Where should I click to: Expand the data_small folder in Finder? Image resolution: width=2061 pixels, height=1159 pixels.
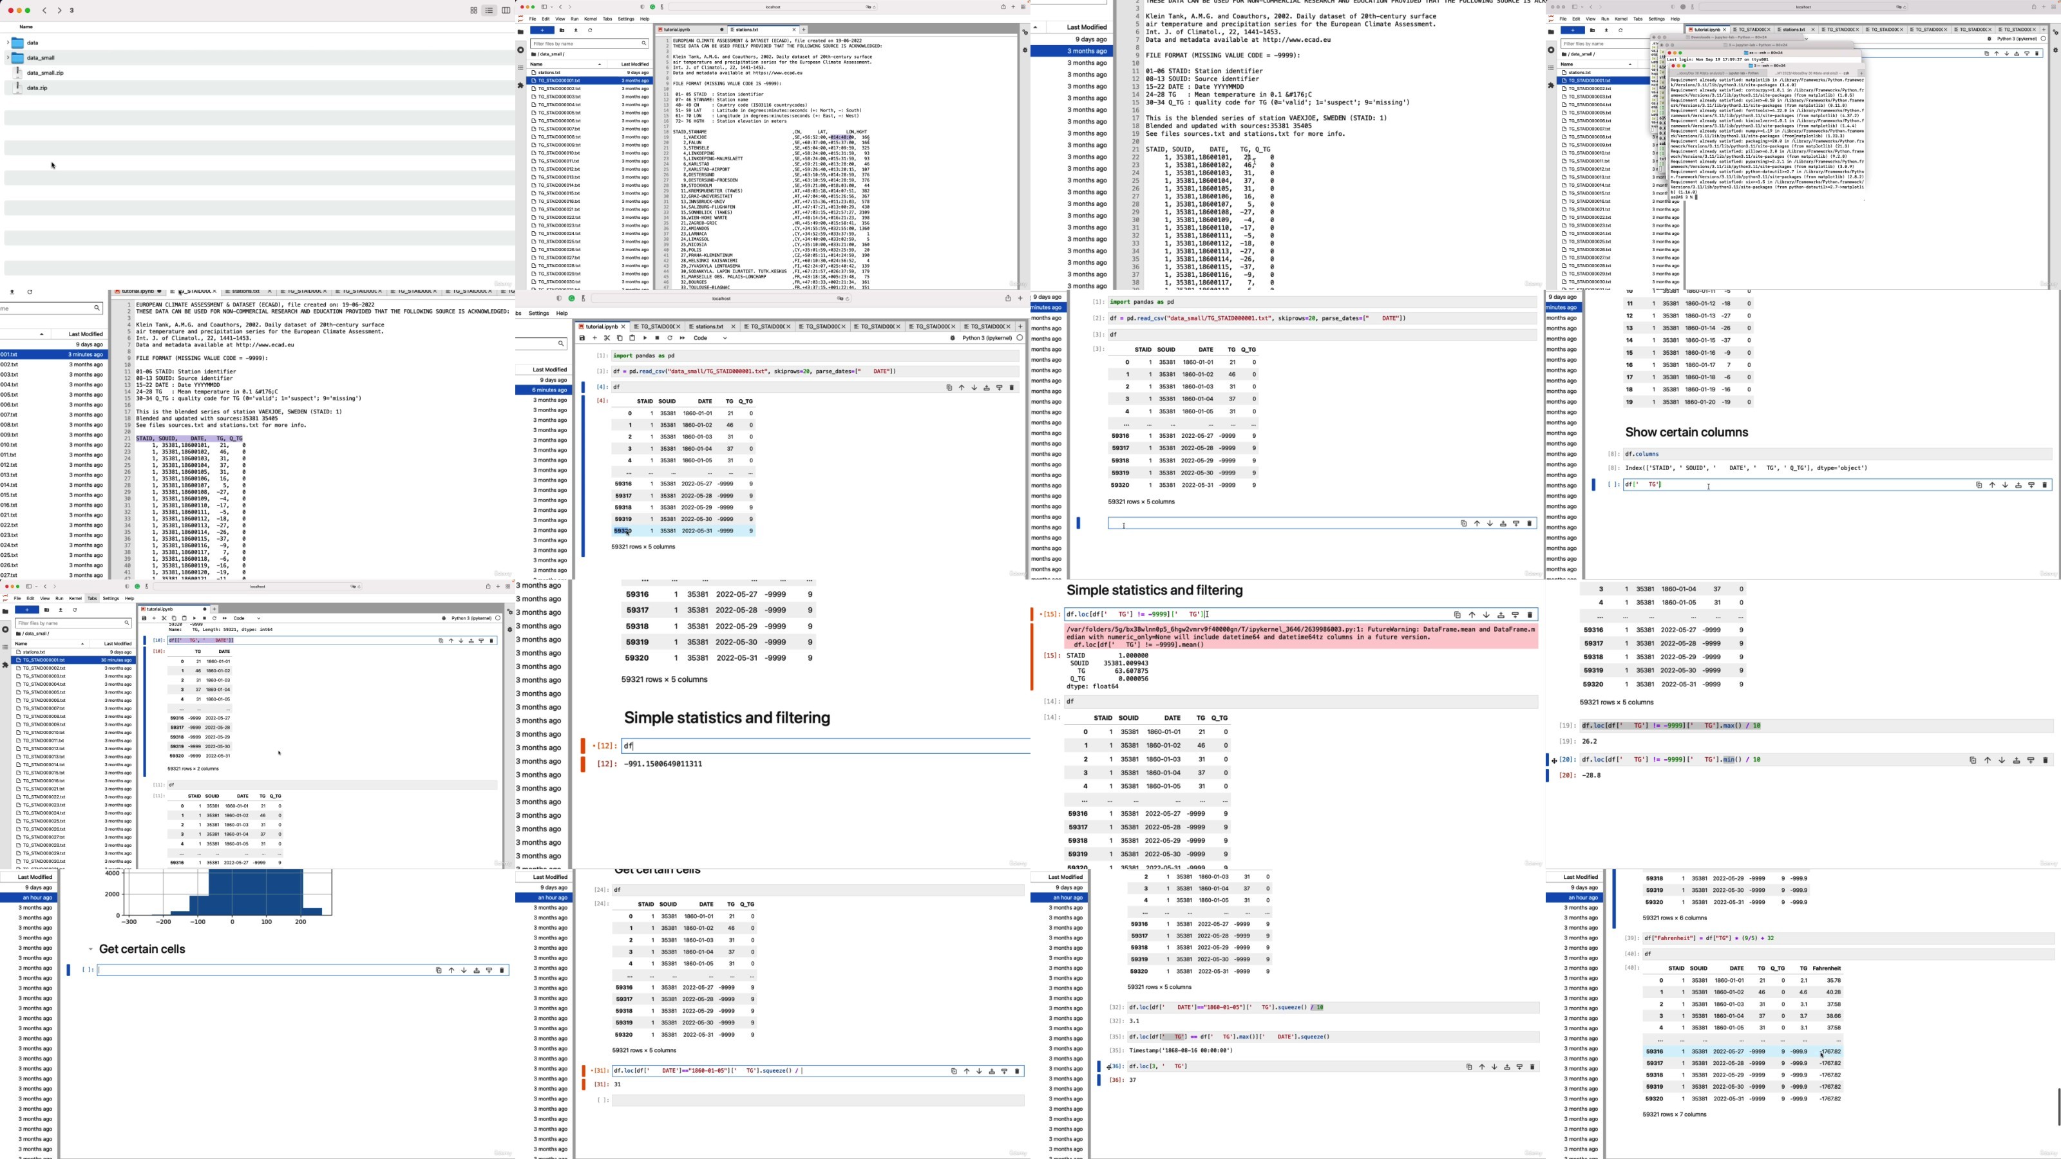point(7,57)
